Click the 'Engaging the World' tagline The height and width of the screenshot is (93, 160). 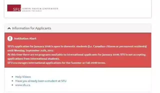click(x=32, y=11)
